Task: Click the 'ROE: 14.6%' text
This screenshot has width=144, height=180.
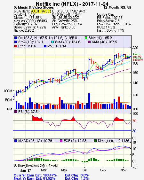Action: tap(106, 27)
